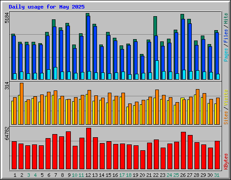Click day label 30 on the axis

(210, 175)
